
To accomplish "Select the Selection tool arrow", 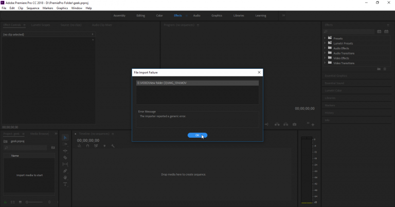I will (65, 138).
